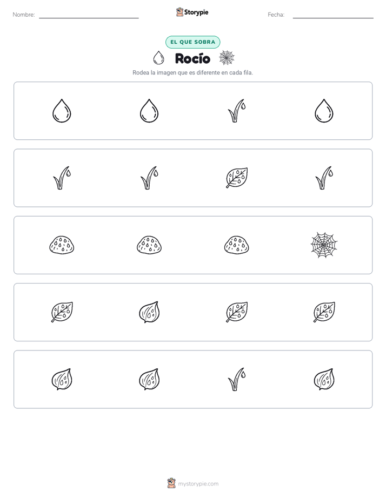Image resolution: width=386 pixels, height=499 pixels.
Task: Click the first water drop in row one
Action: pyautogui.click(x=62, y=111)
